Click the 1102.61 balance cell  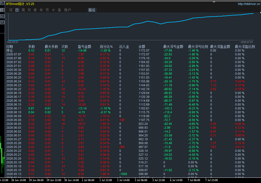pyautogui.click(x=144, y=108)
